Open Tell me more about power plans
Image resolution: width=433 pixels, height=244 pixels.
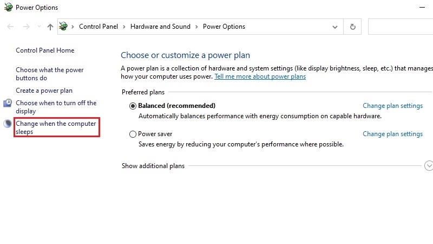(260, 76)
